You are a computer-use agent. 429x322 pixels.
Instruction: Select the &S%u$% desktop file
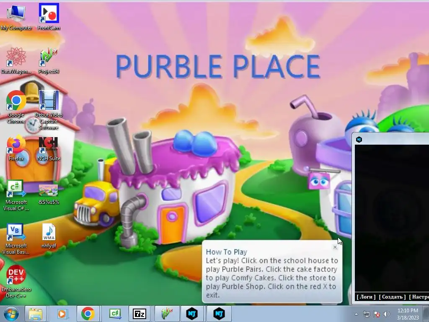coord(49,195)
